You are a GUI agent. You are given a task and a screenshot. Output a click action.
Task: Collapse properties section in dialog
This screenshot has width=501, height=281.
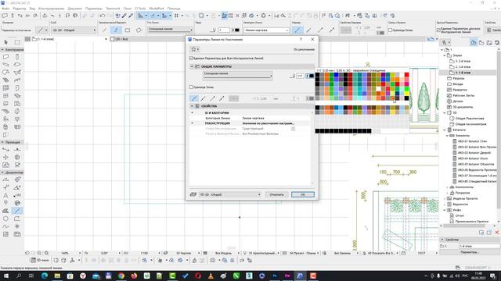click(x=192, y=106)
